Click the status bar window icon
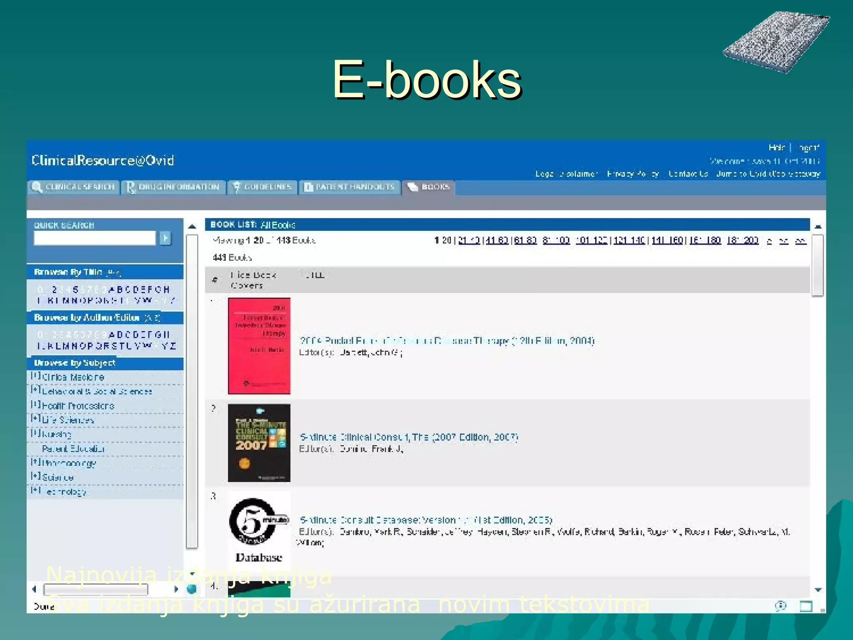 click(x=806, y=606)
